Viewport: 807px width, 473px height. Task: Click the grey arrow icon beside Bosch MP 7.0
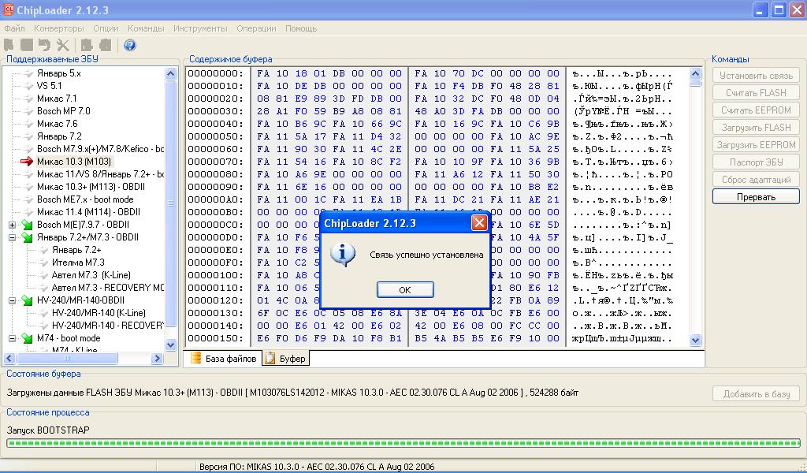[28, 111]
